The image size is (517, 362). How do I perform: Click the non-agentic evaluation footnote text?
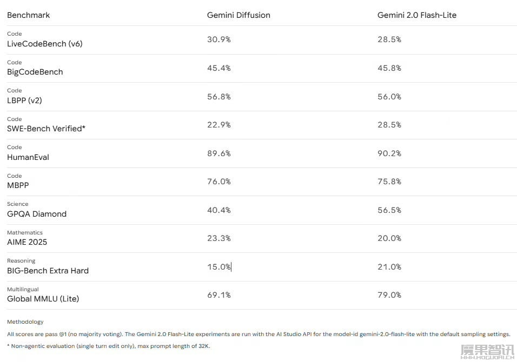[x=109, y=346]
